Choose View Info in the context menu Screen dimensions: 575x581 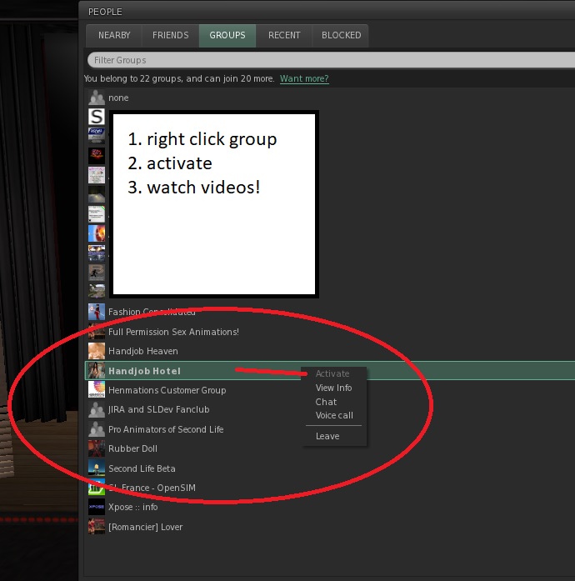333,388
